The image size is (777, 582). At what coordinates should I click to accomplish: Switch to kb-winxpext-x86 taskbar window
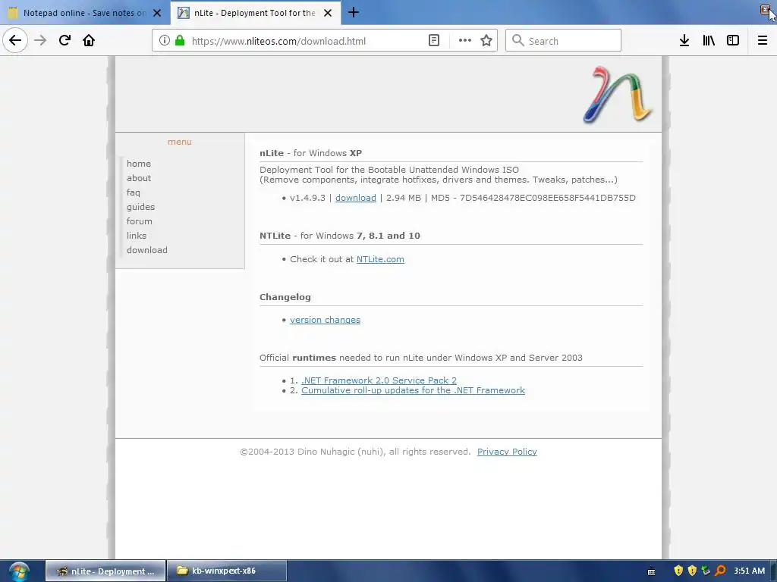coord(227,571)
